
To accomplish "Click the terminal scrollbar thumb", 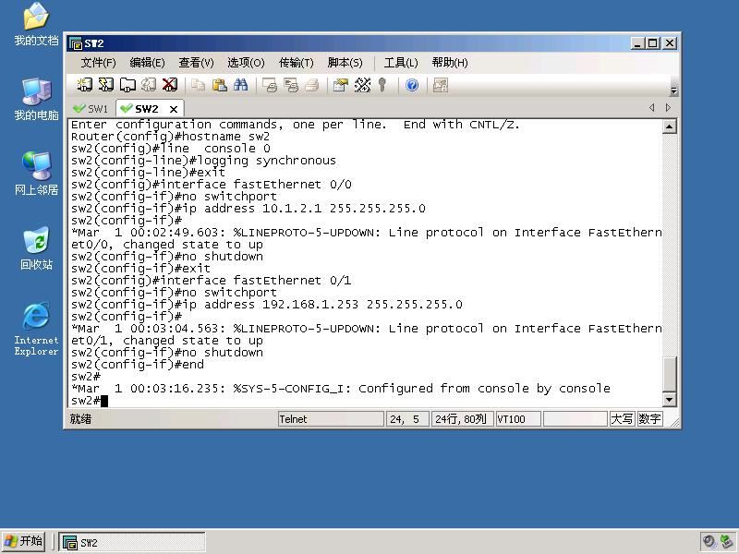I will pos(670,374).
